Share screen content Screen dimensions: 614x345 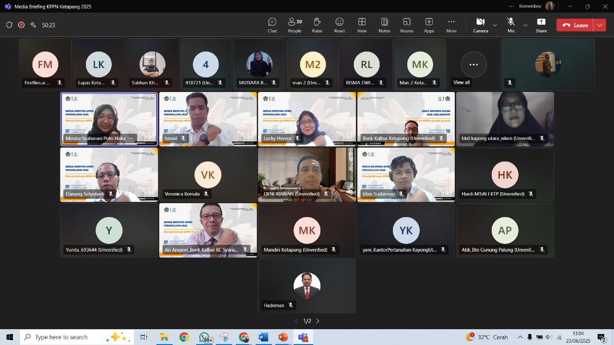[x=541, y=25]
